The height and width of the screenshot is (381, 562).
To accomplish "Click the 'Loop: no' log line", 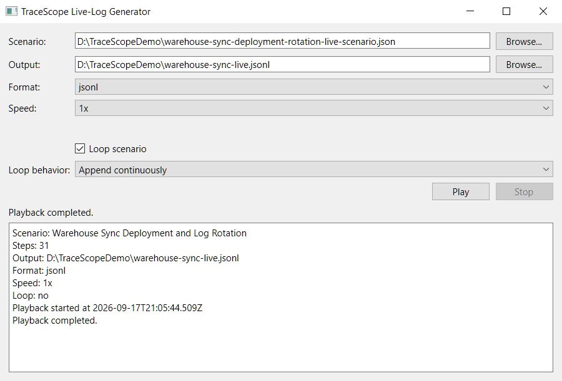I will point(30,296).
